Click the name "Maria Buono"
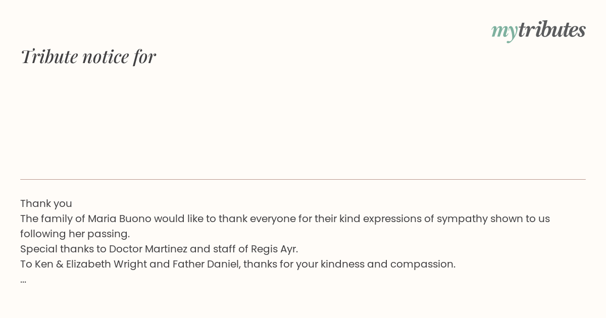 [x=119, y=219]
